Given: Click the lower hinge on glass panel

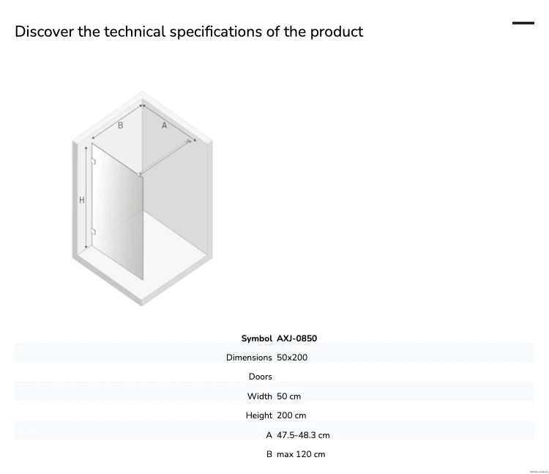Looking at the screenshot, I should coord(93,232).
